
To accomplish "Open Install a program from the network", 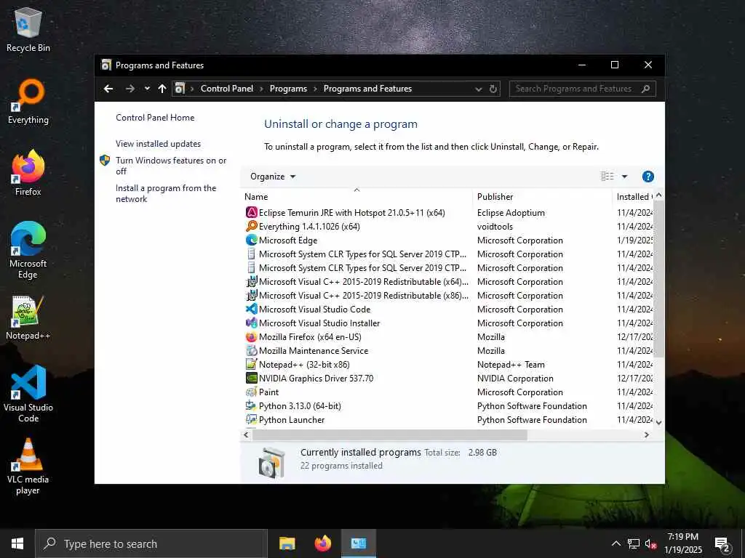I will click(x=166, y=193).
